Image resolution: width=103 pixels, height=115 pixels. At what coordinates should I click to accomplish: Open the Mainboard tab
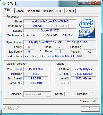33,11
